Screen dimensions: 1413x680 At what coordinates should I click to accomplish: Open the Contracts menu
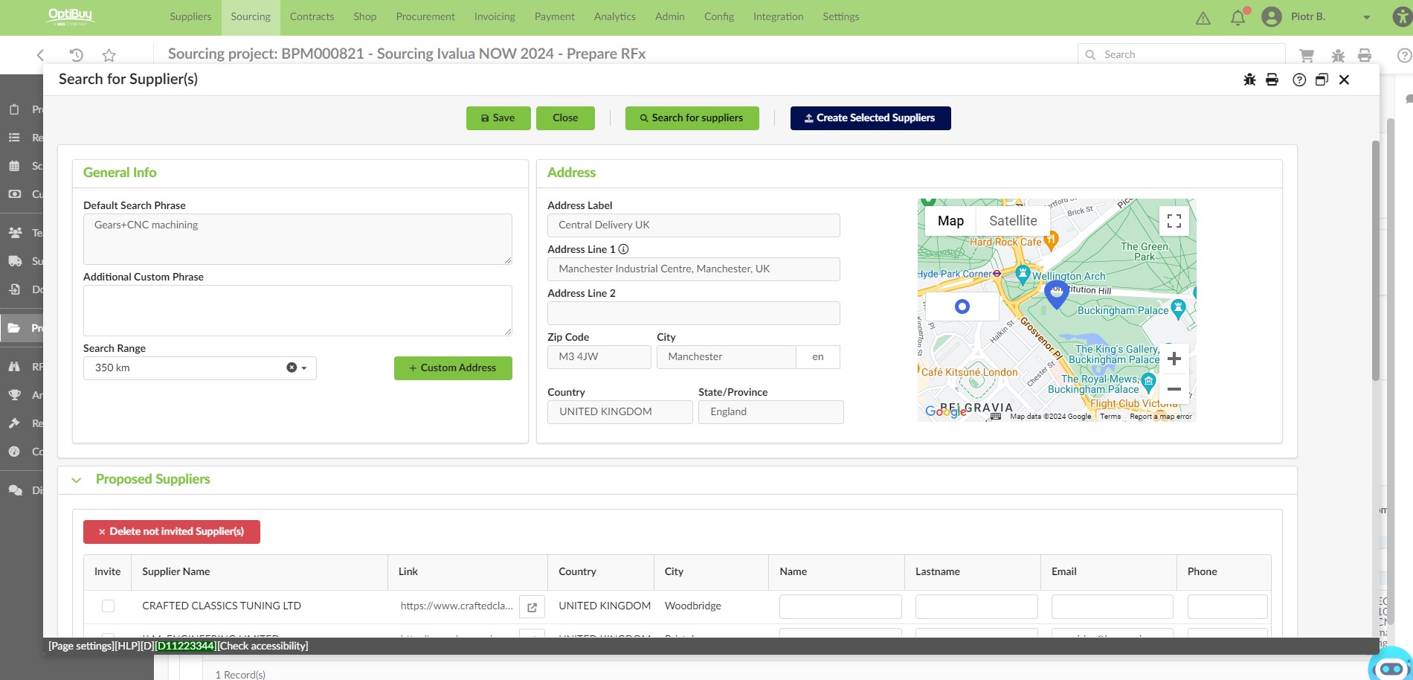(312, 17)
